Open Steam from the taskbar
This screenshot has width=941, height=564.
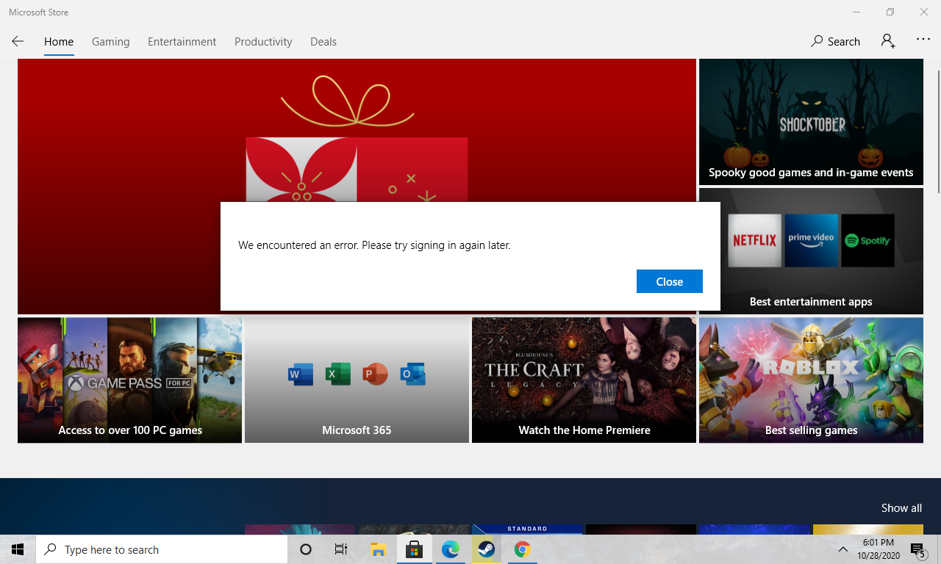[486, 549]
